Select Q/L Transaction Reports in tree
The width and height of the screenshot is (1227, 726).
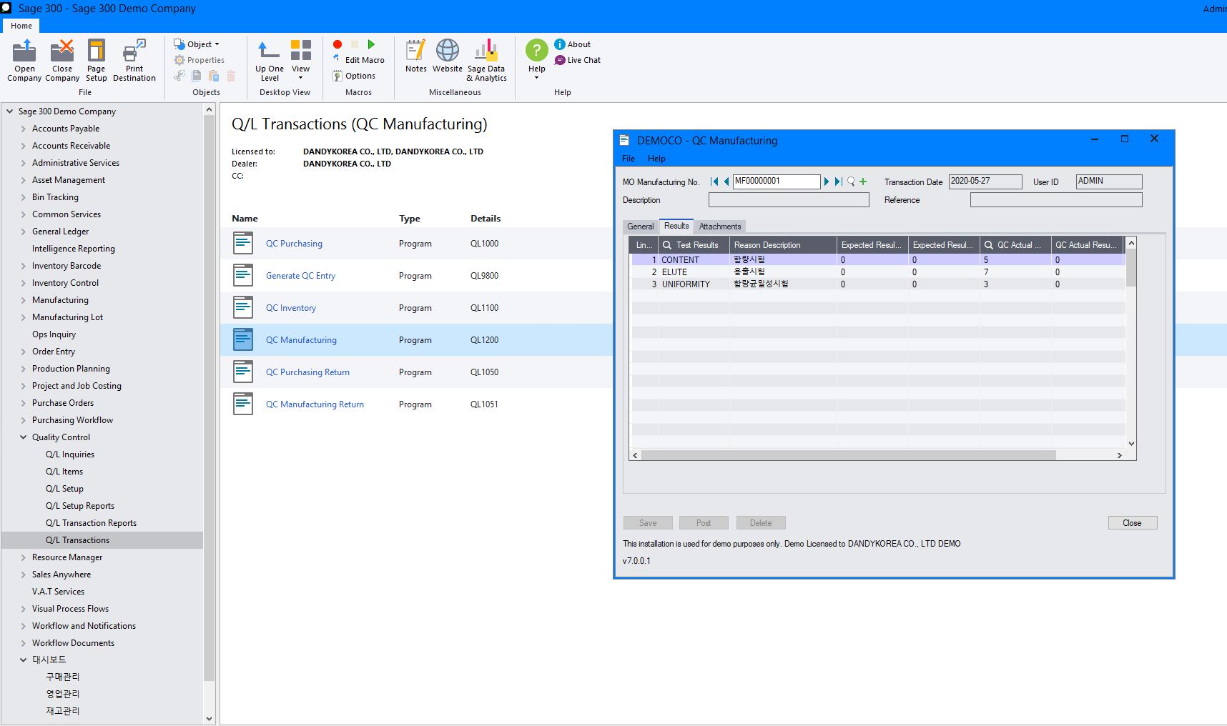coord(91,523)
